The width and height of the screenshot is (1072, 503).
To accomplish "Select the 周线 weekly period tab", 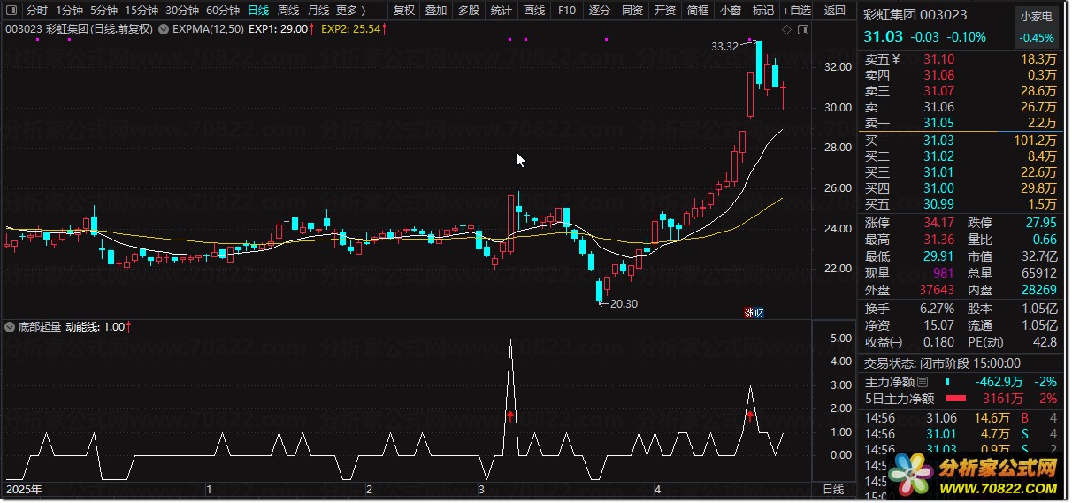I will 288,11.
